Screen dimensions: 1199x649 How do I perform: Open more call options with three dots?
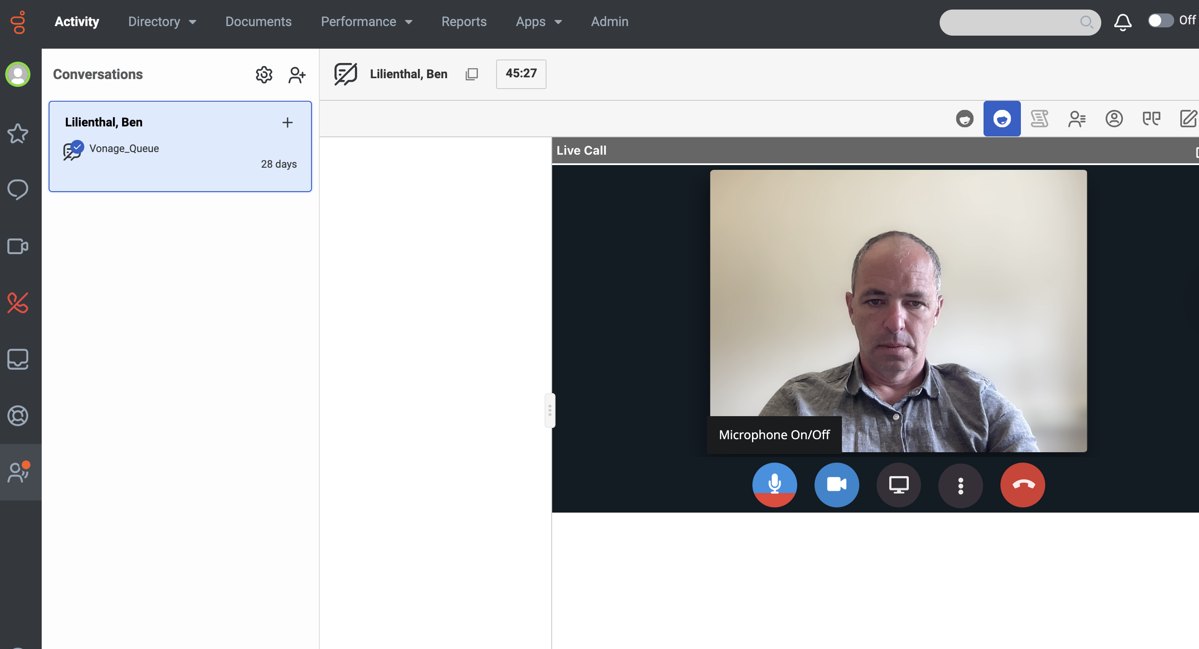pyautogui.click(x=960, y=485)
